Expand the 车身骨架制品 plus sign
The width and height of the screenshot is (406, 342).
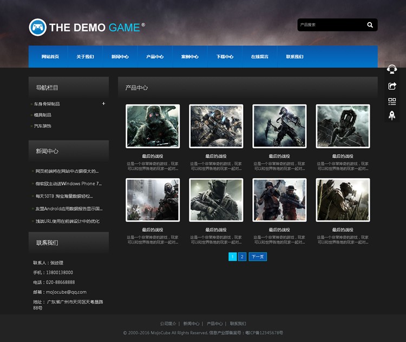pyautogui.click(x=103, y=103)
